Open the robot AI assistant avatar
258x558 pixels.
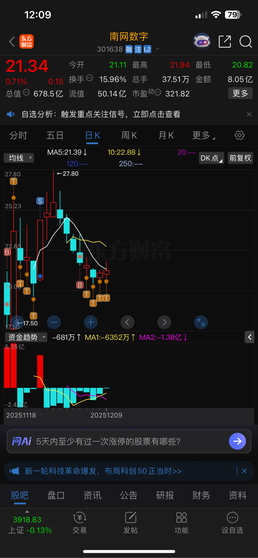[x=202, y=42]
